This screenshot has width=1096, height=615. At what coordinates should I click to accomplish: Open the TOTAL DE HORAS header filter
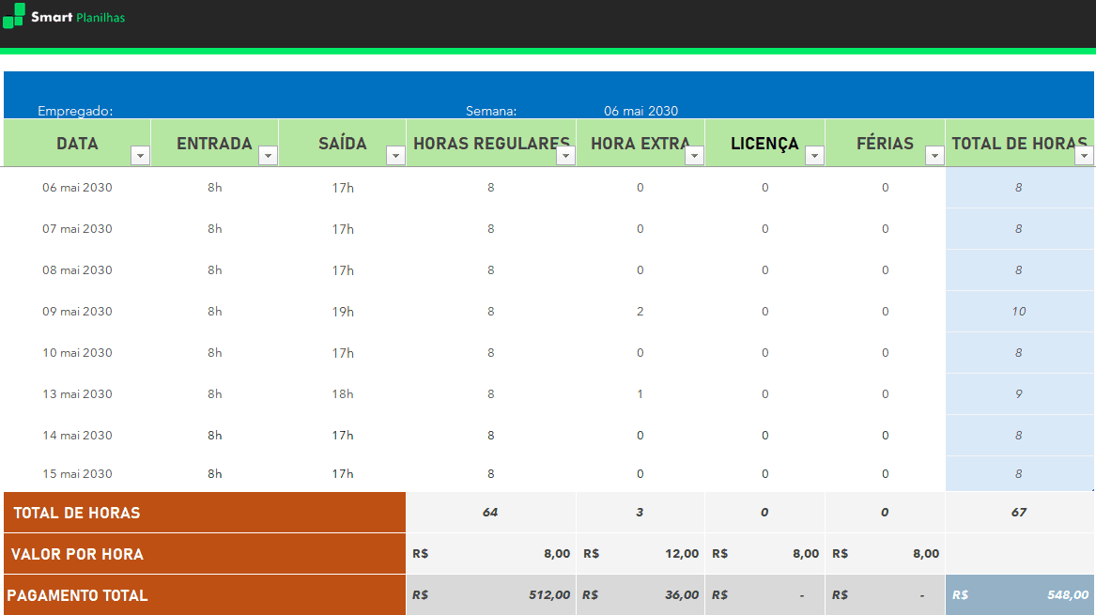1085,155
